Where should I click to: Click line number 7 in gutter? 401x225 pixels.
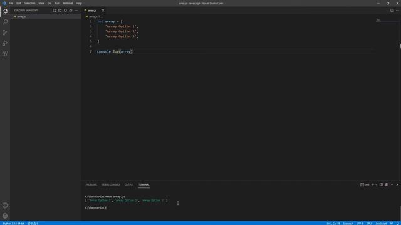coord(91,51)
